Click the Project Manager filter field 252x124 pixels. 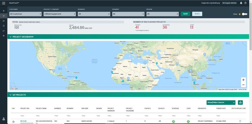pos(115,116)
